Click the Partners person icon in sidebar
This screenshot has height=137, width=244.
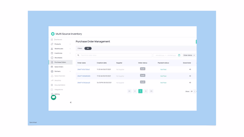coord(52,71)
